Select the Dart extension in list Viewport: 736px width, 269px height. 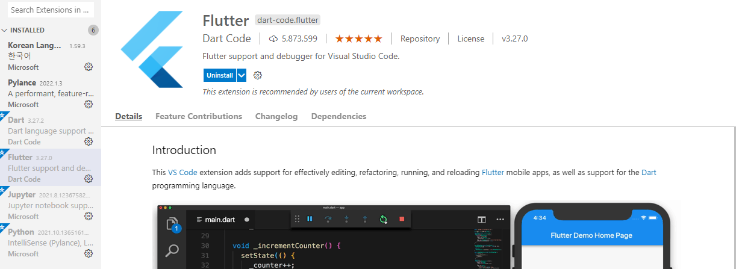[x=51, y=131]
